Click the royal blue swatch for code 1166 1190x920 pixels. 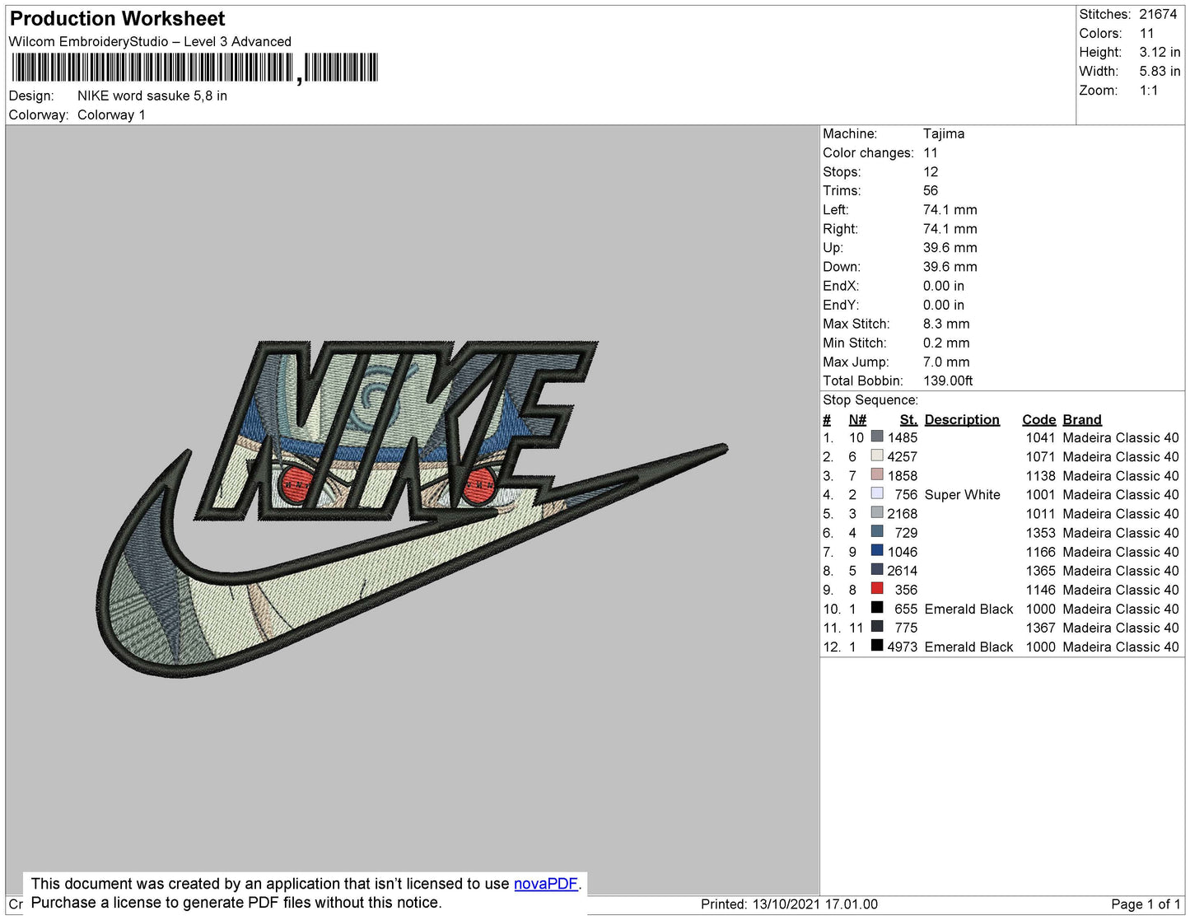(877, 550)
